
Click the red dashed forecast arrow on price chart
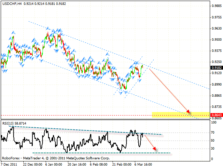coord(169,90)
